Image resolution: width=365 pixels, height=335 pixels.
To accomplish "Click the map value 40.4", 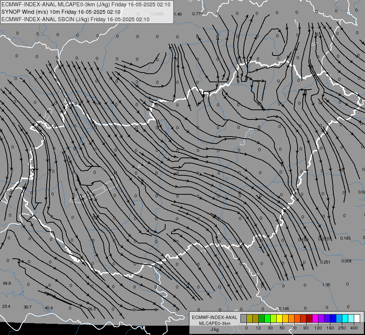I will click(48, 308).
